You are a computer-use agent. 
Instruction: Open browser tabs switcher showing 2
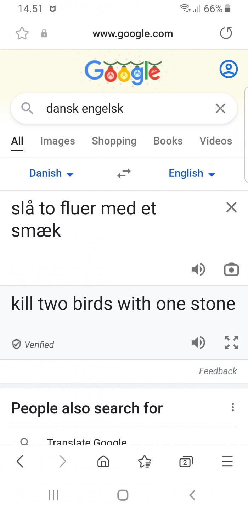point(186,462)
